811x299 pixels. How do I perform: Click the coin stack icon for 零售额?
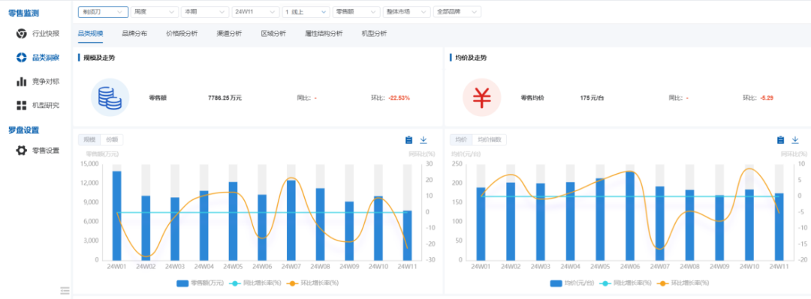point(110,97)
